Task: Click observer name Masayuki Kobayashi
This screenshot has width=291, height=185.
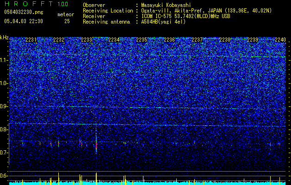Action: point(166,5)
